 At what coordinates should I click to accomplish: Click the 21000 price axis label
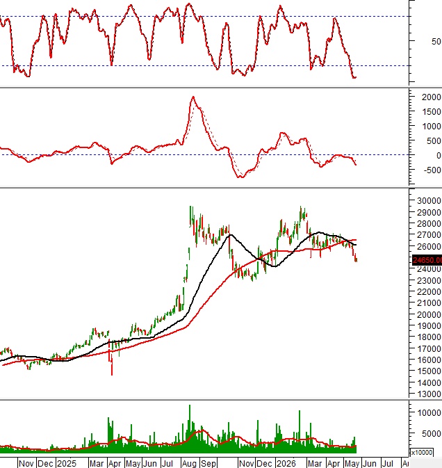pos(429,303)
